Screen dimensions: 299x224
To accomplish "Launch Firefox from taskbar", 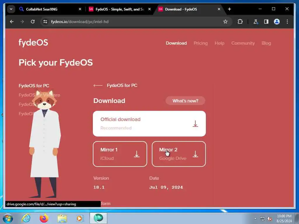I will click(x=44, y=218).
